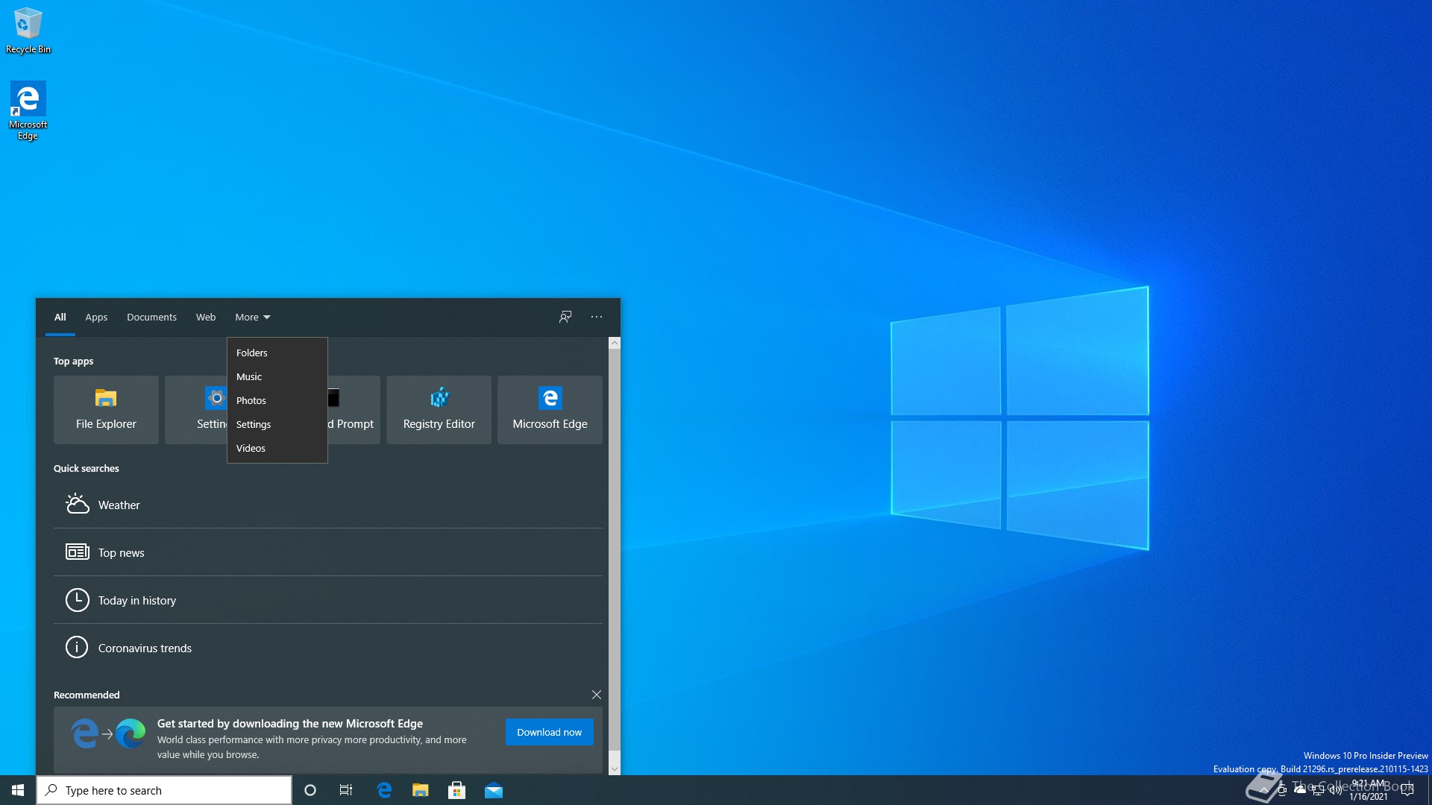Viewport: 1432px width, 805px height.
Task: Open Settings tile in Top apps
Action: [x=196, y=410]
